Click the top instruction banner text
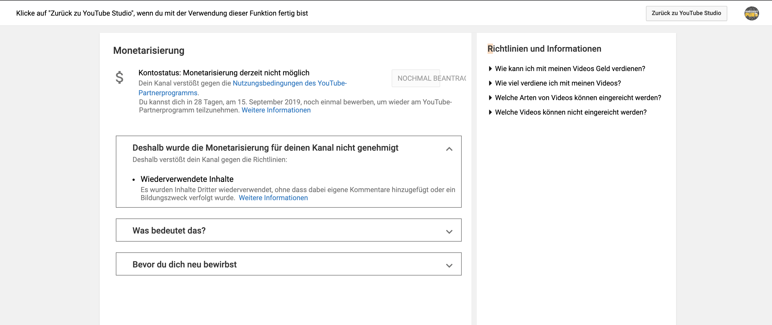The width and height of the screenshot is (772, 325). [x=162, y=13]
